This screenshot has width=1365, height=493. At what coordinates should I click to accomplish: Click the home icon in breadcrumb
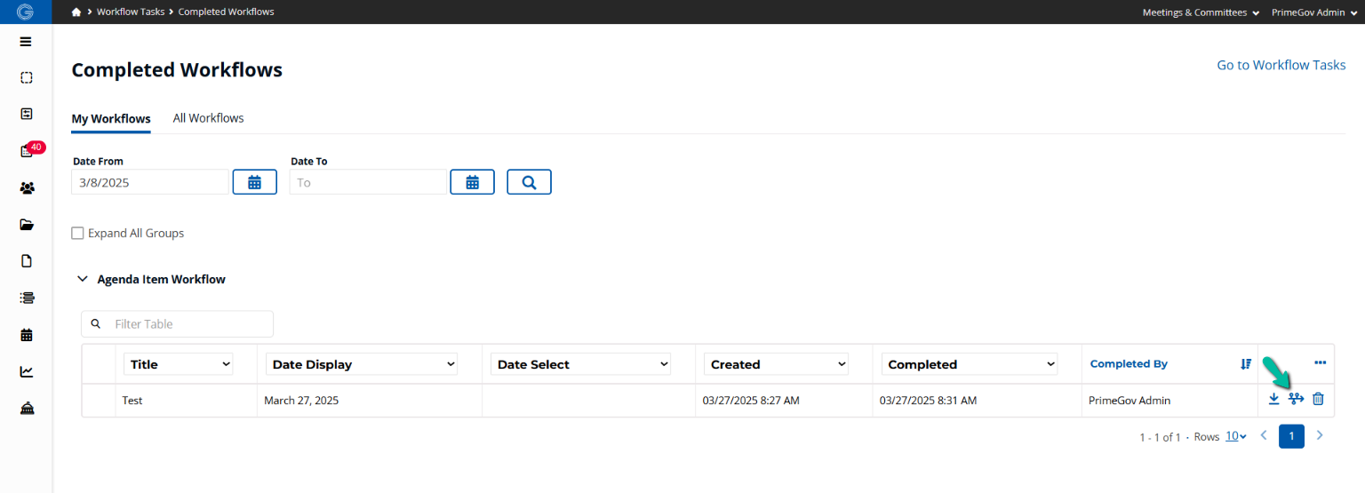click(76, 12)
